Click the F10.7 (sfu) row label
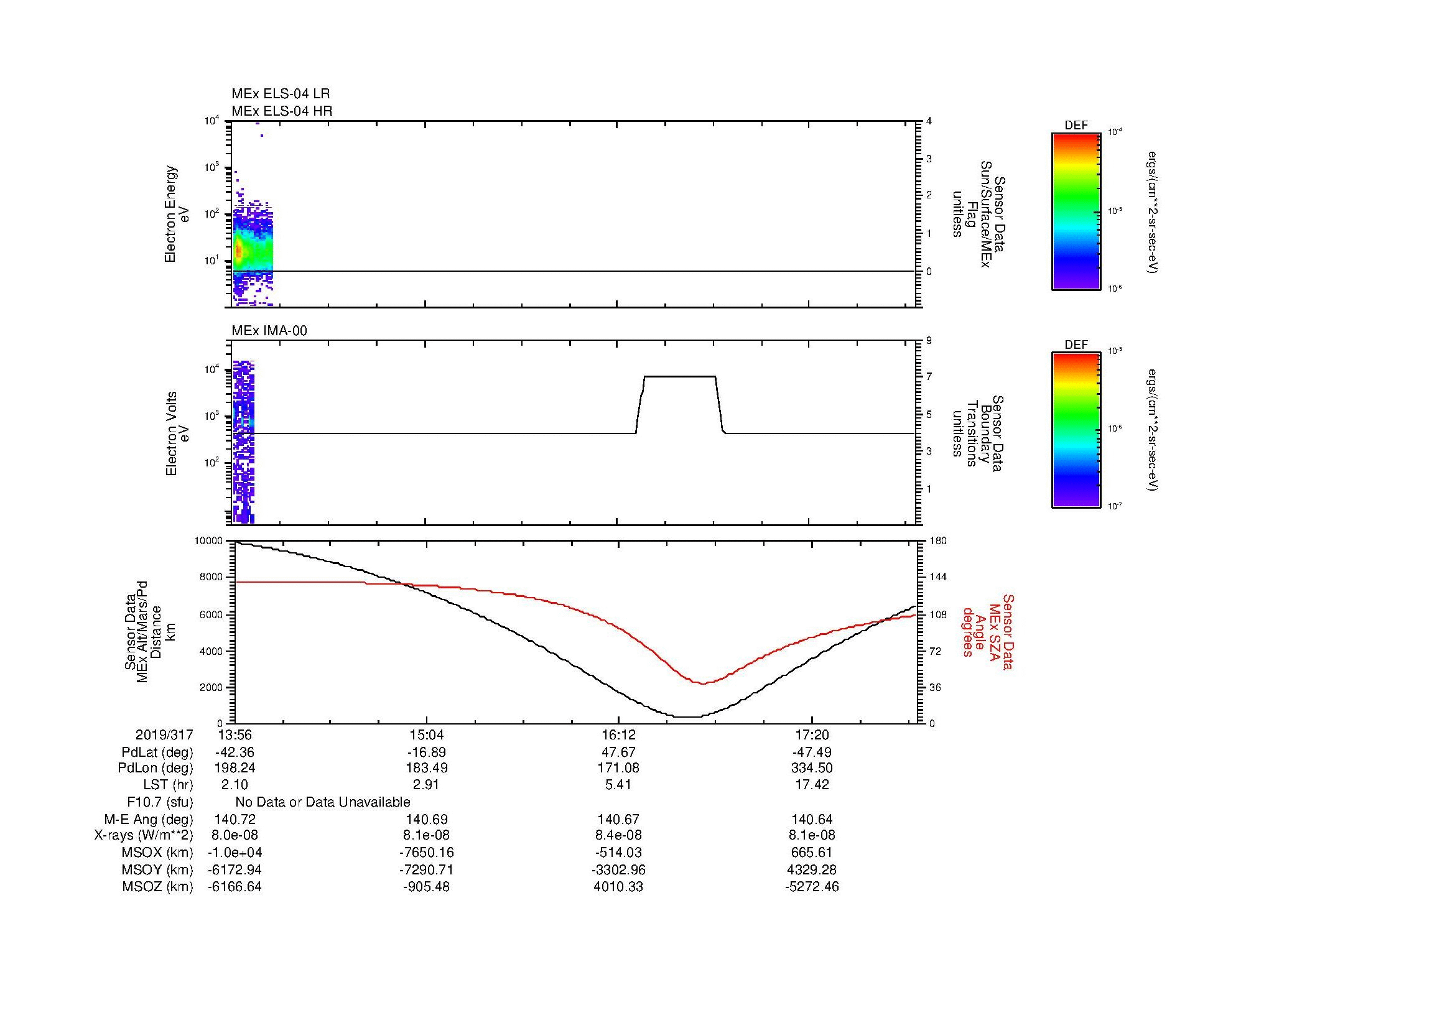This screenshot has width=1455, height=1028. 160,802
